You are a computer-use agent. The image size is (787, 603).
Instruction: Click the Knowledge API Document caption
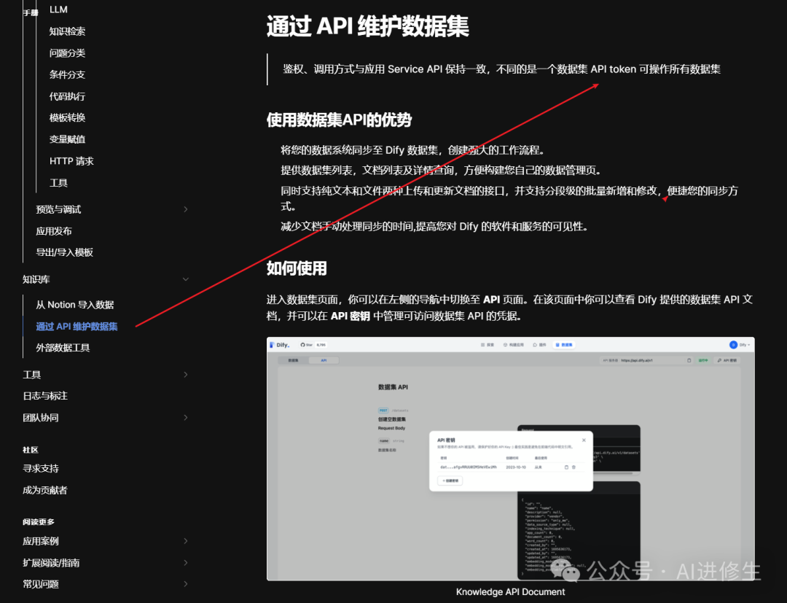click(510, 592)
